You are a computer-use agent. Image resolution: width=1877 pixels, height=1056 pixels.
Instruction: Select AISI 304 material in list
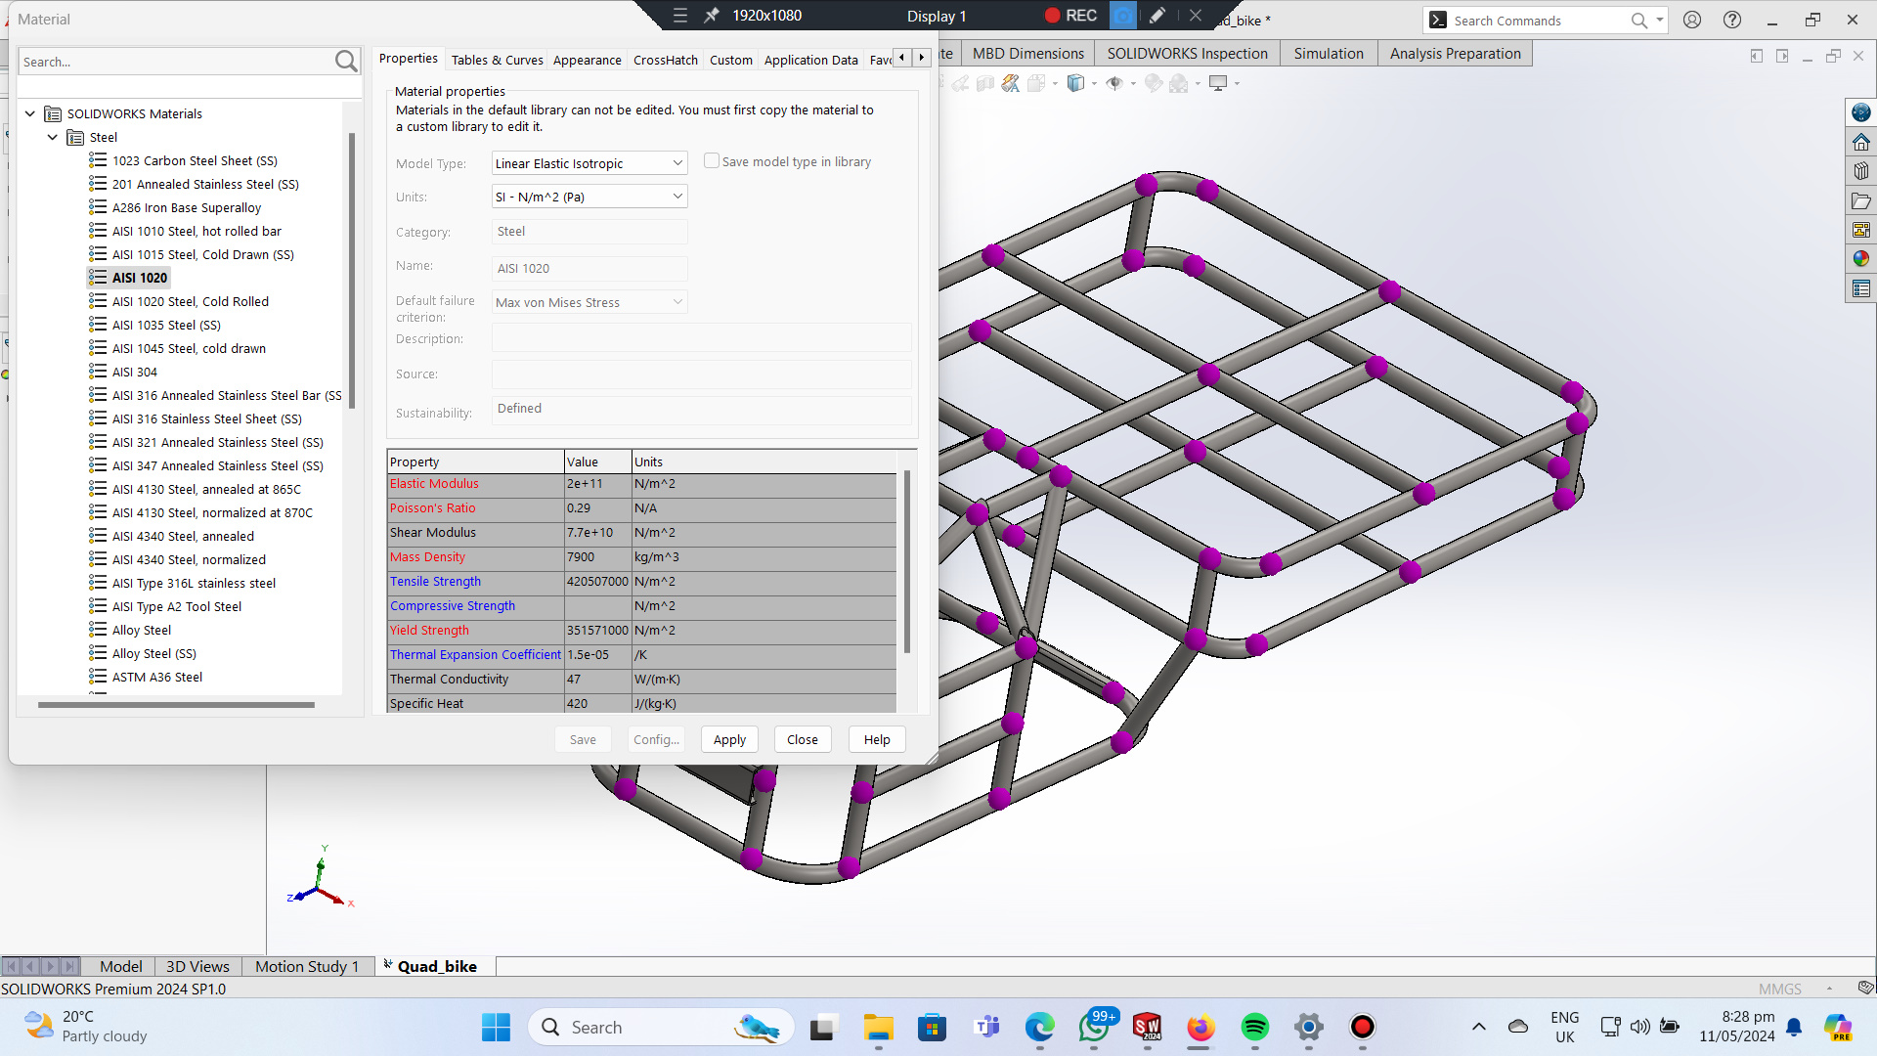tap(135, 373)
